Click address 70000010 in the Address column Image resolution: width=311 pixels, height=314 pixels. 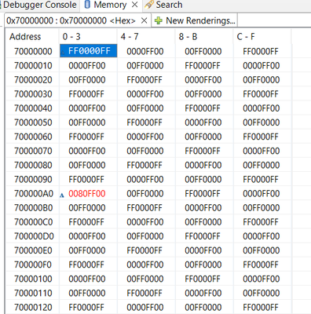(33, 66)
